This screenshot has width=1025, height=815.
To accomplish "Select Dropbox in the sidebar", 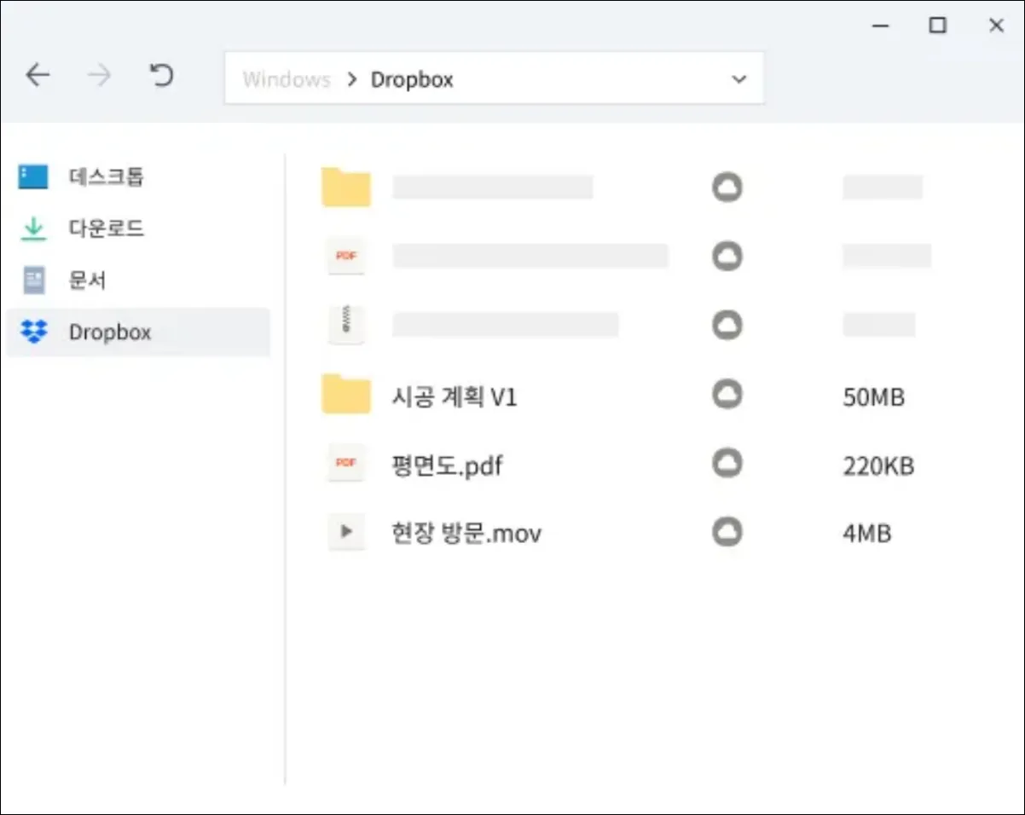I will [138, 332].
